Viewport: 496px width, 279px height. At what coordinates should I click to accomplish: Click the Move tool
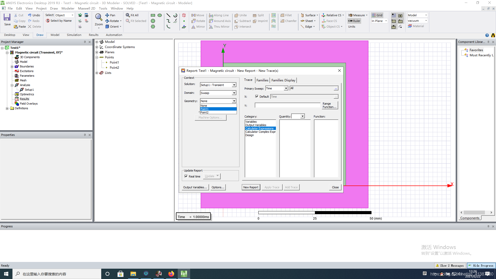click(x=198, y=15)
